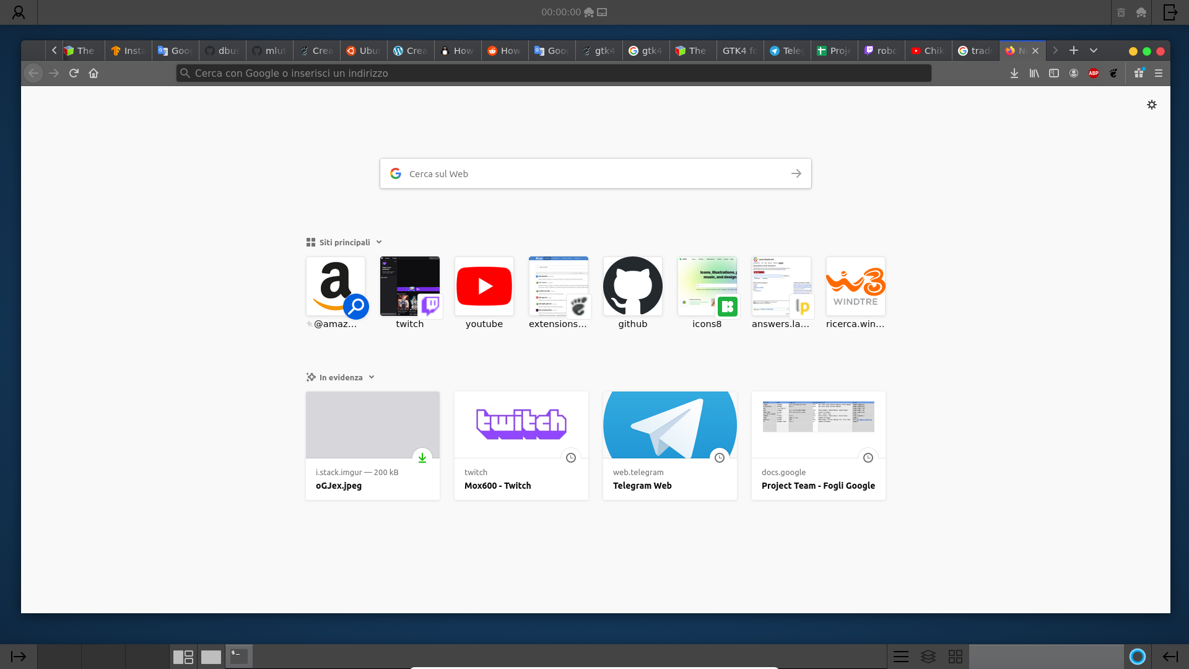Open the Library bookmarks icon
The image size is (1189, 669).
click(x=1034, y=73)
